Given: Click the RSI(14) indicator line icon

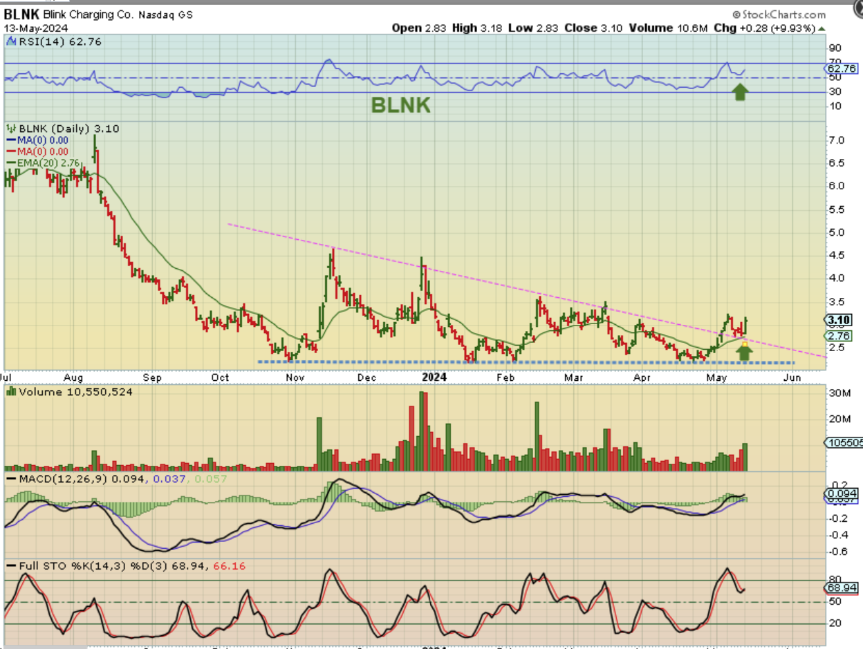Looking at the screenshot, I should (x=10, y=41).
